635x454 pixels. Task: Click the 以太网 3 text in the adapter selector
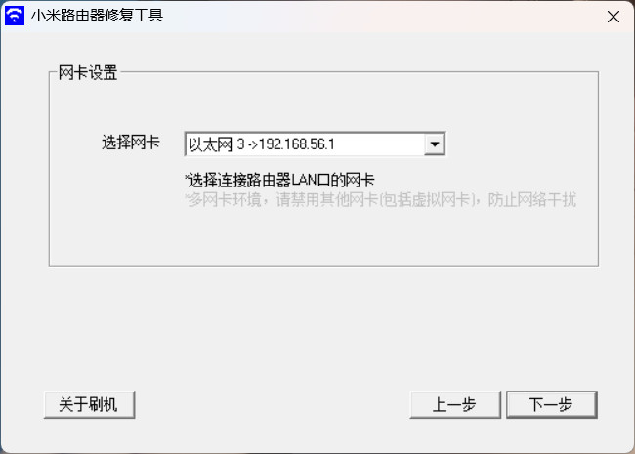[x=217, y=144]
